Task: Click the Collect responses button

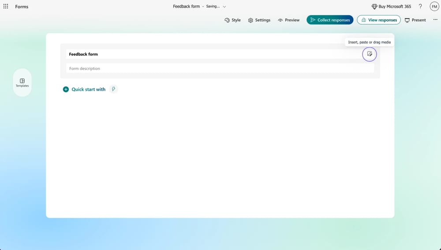Action: click(x=330, y=20)
